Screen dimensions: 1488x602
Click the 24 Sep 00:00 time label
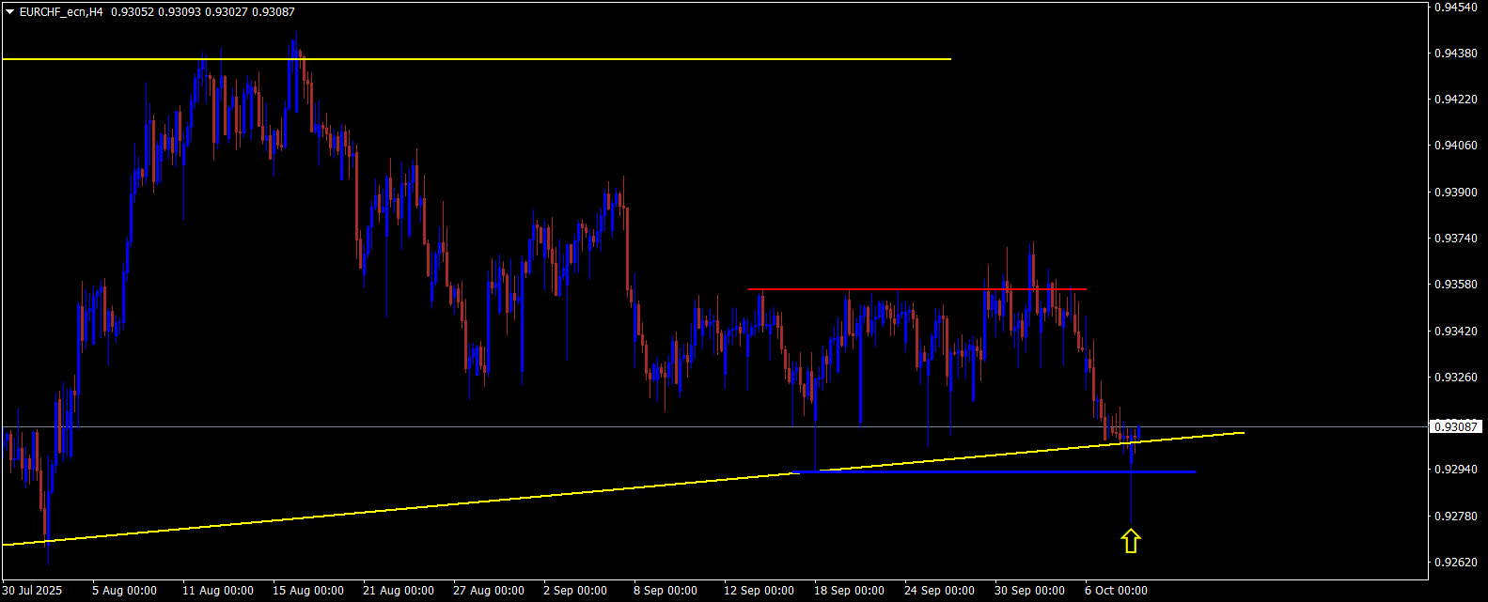940,591
